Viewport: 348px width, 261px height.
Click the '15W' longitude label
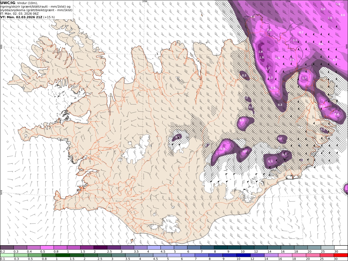[288, 1]
